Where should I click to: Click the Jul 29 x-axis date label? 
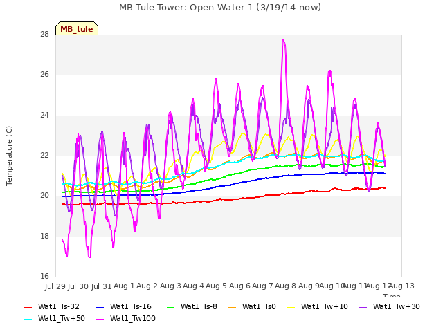coord(55,286)
